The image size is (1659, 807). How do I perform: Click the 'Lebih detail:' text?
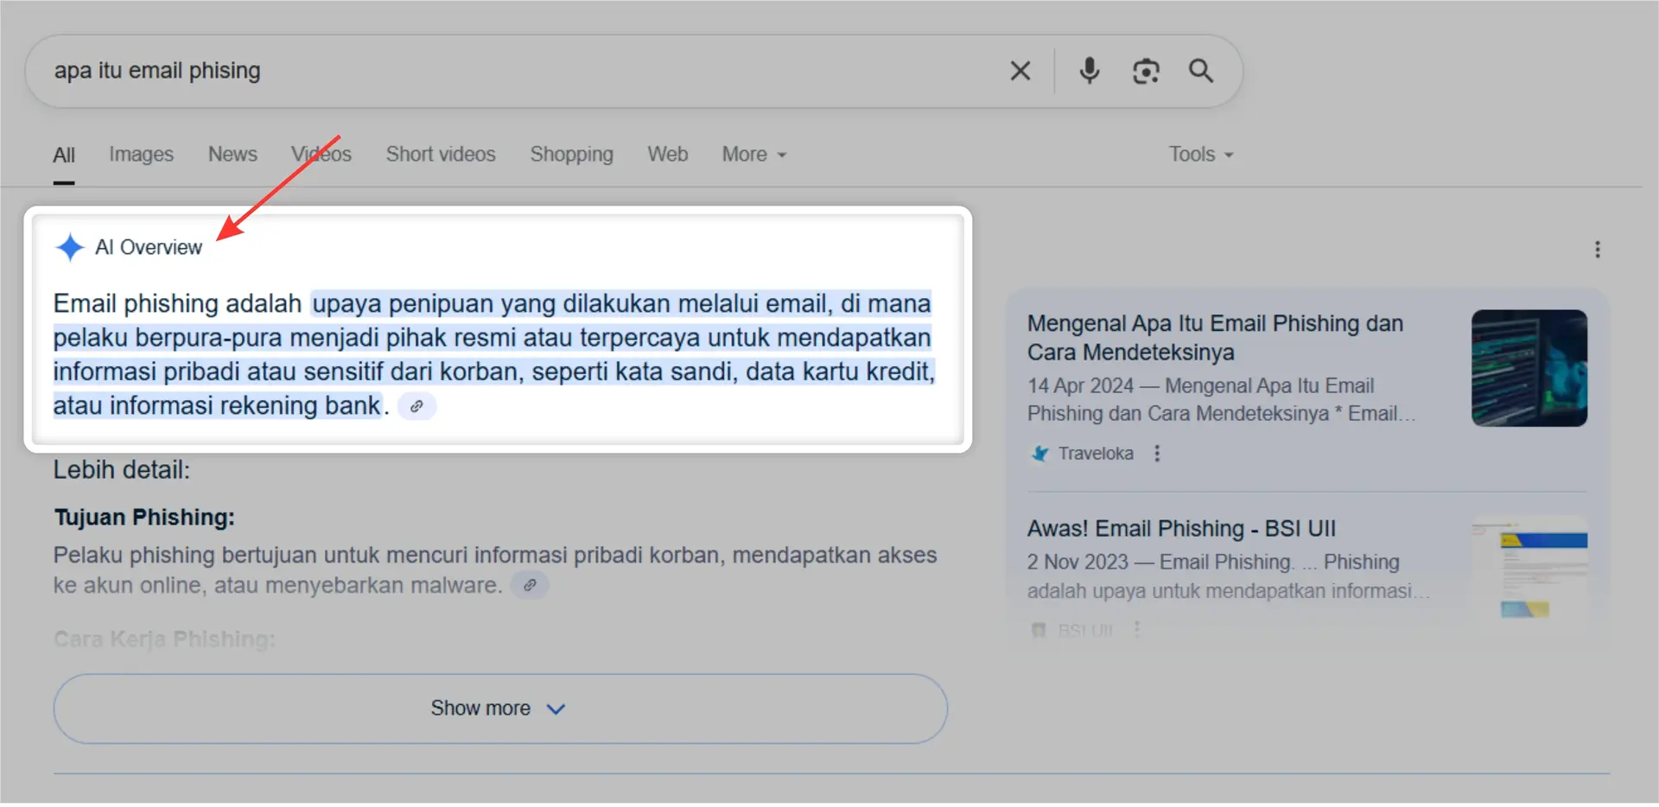pos(122,470)
